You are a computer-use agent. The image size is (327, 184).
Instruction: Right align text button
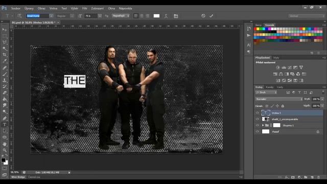(148, 16)
